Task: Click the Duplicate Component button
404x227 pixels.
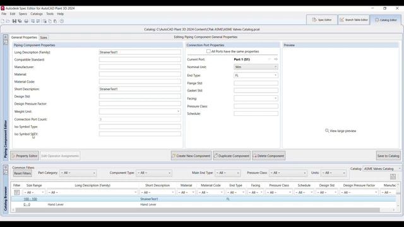Action: click(x=232, y=156)
